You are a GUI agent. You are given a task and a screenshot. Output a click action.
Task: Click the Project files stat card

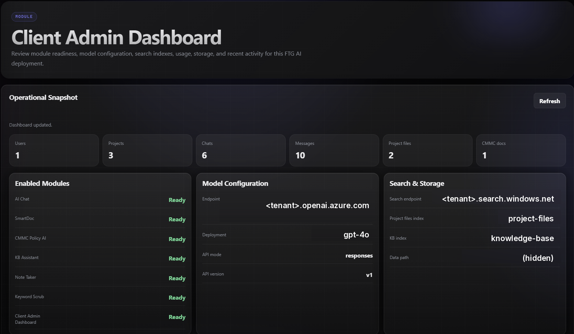(x=427, y=150)
